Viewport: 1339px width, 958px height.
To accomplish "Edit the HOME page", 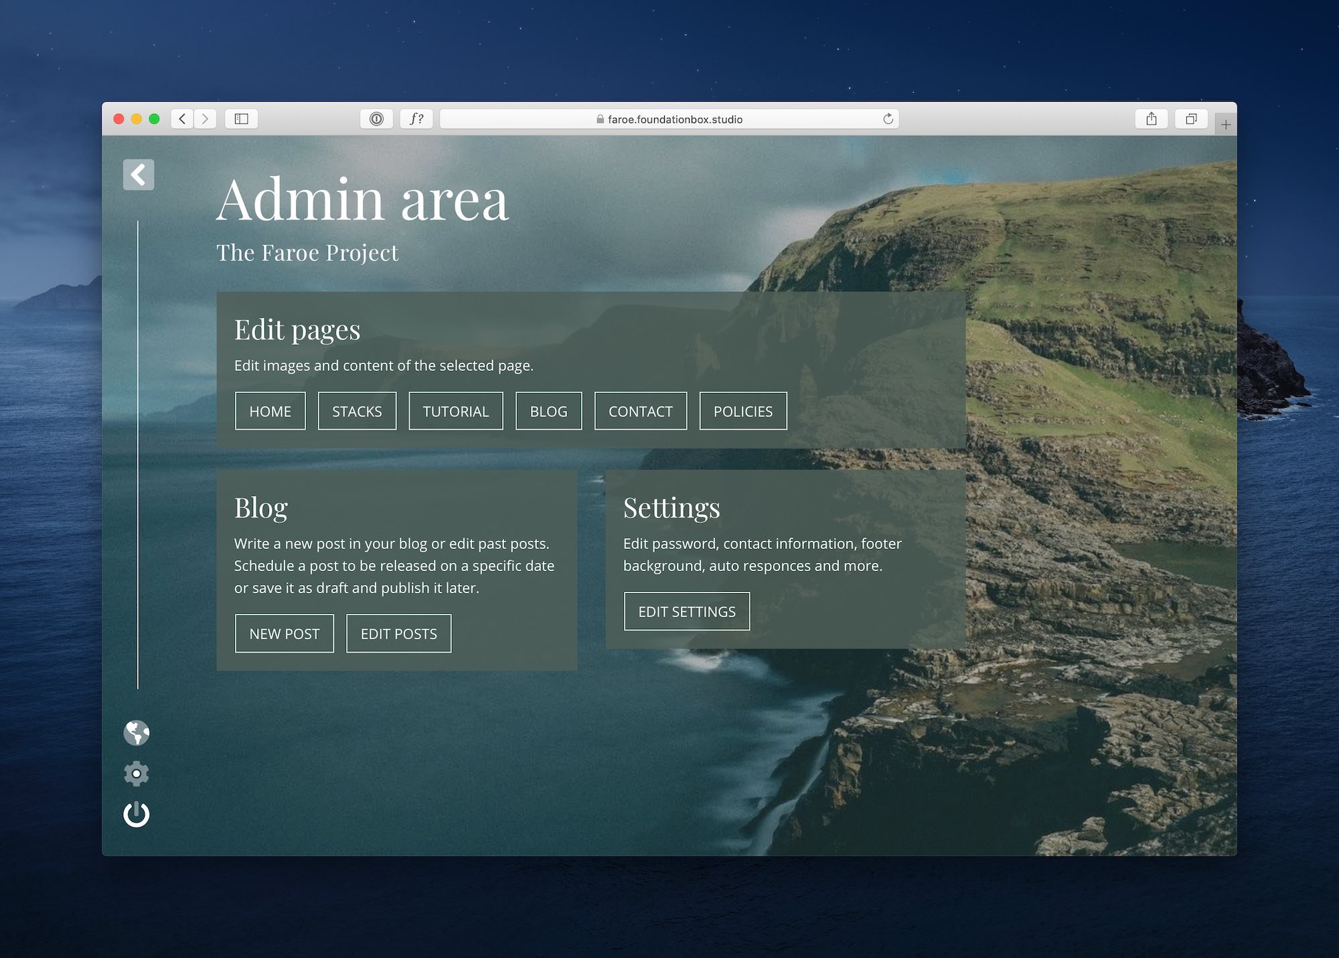I will [x=270, y=411].
